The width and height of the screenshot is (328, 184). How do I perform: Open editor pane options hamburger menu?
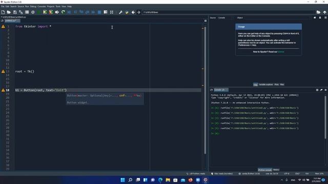(206, 21)
